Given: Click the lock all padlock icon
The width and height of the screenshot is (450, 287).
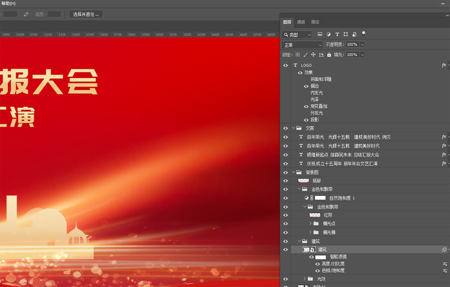Looking at the screenshot, I should (329, 54).
